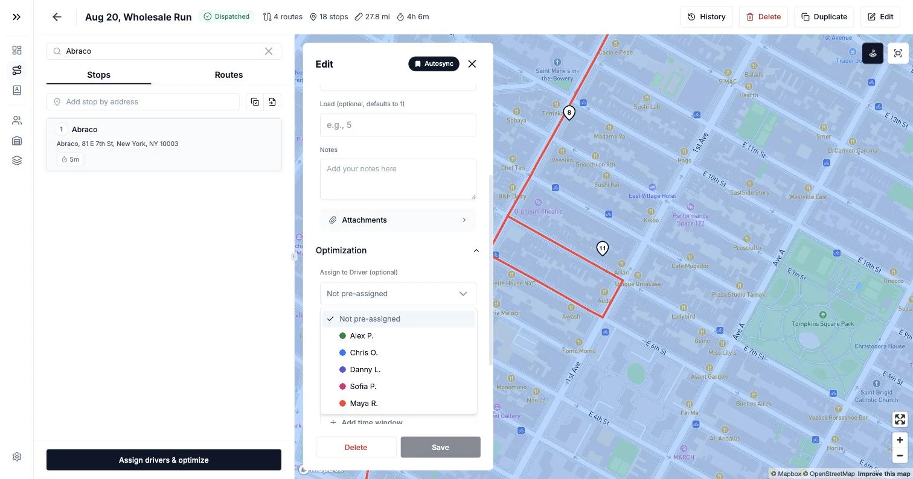Zoom in on the map

[x=900, y=440]
